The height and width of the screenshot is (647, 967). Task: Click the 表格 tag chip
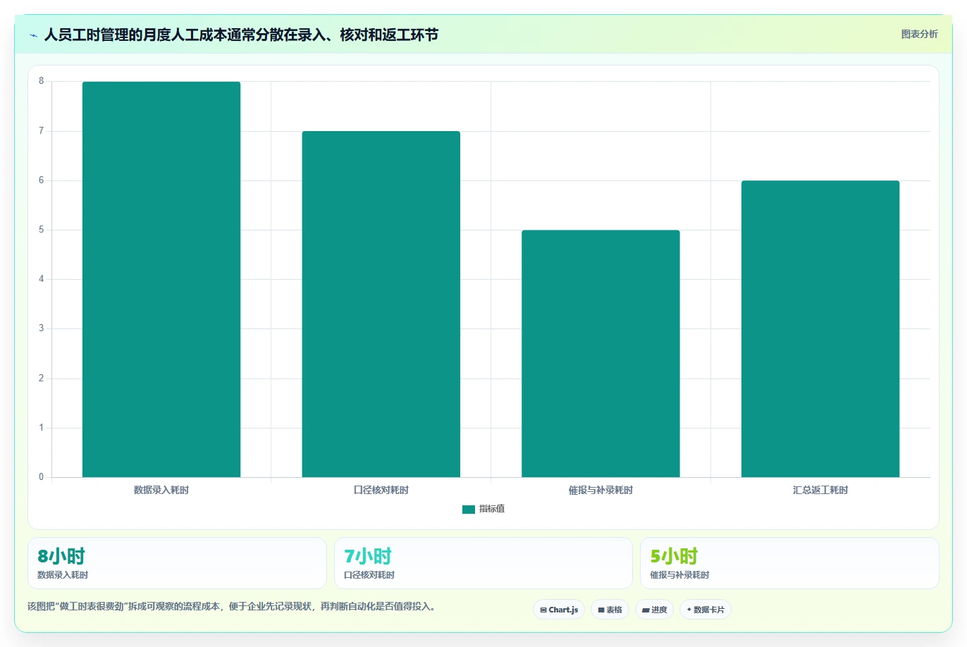pyautogui.click(x=610, y=610)
